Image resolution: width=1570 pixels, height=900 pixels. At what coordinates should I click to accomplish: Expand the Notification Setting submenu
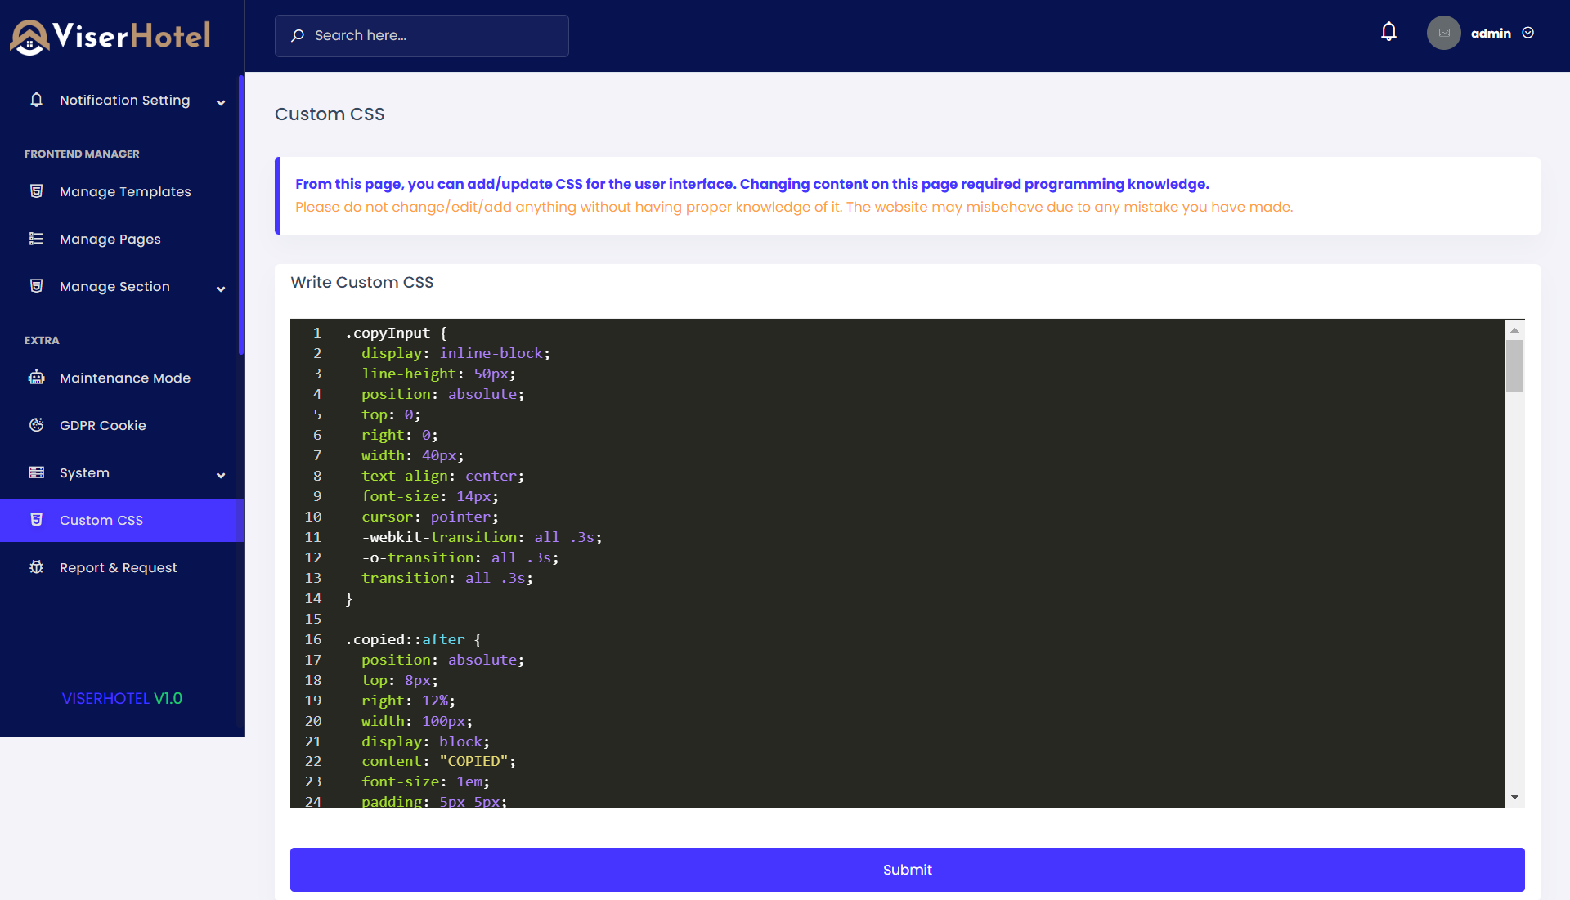[x=221, y=102]
